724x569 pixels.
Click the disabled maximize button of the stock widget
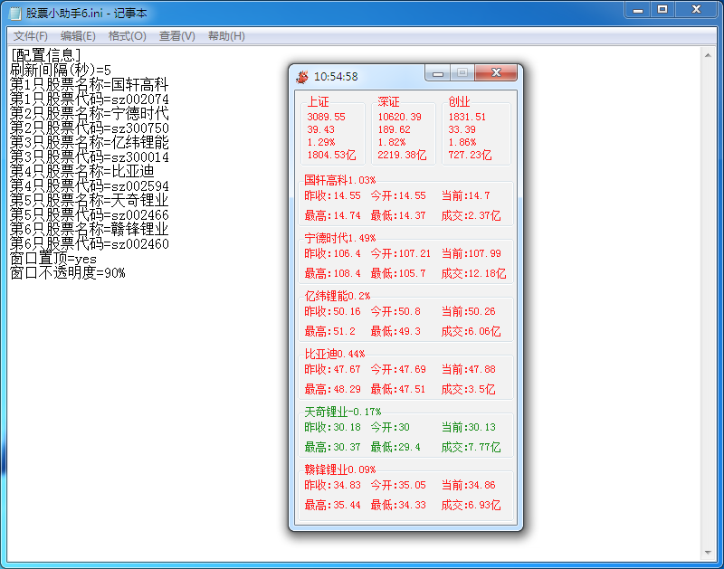coord(462,73)
